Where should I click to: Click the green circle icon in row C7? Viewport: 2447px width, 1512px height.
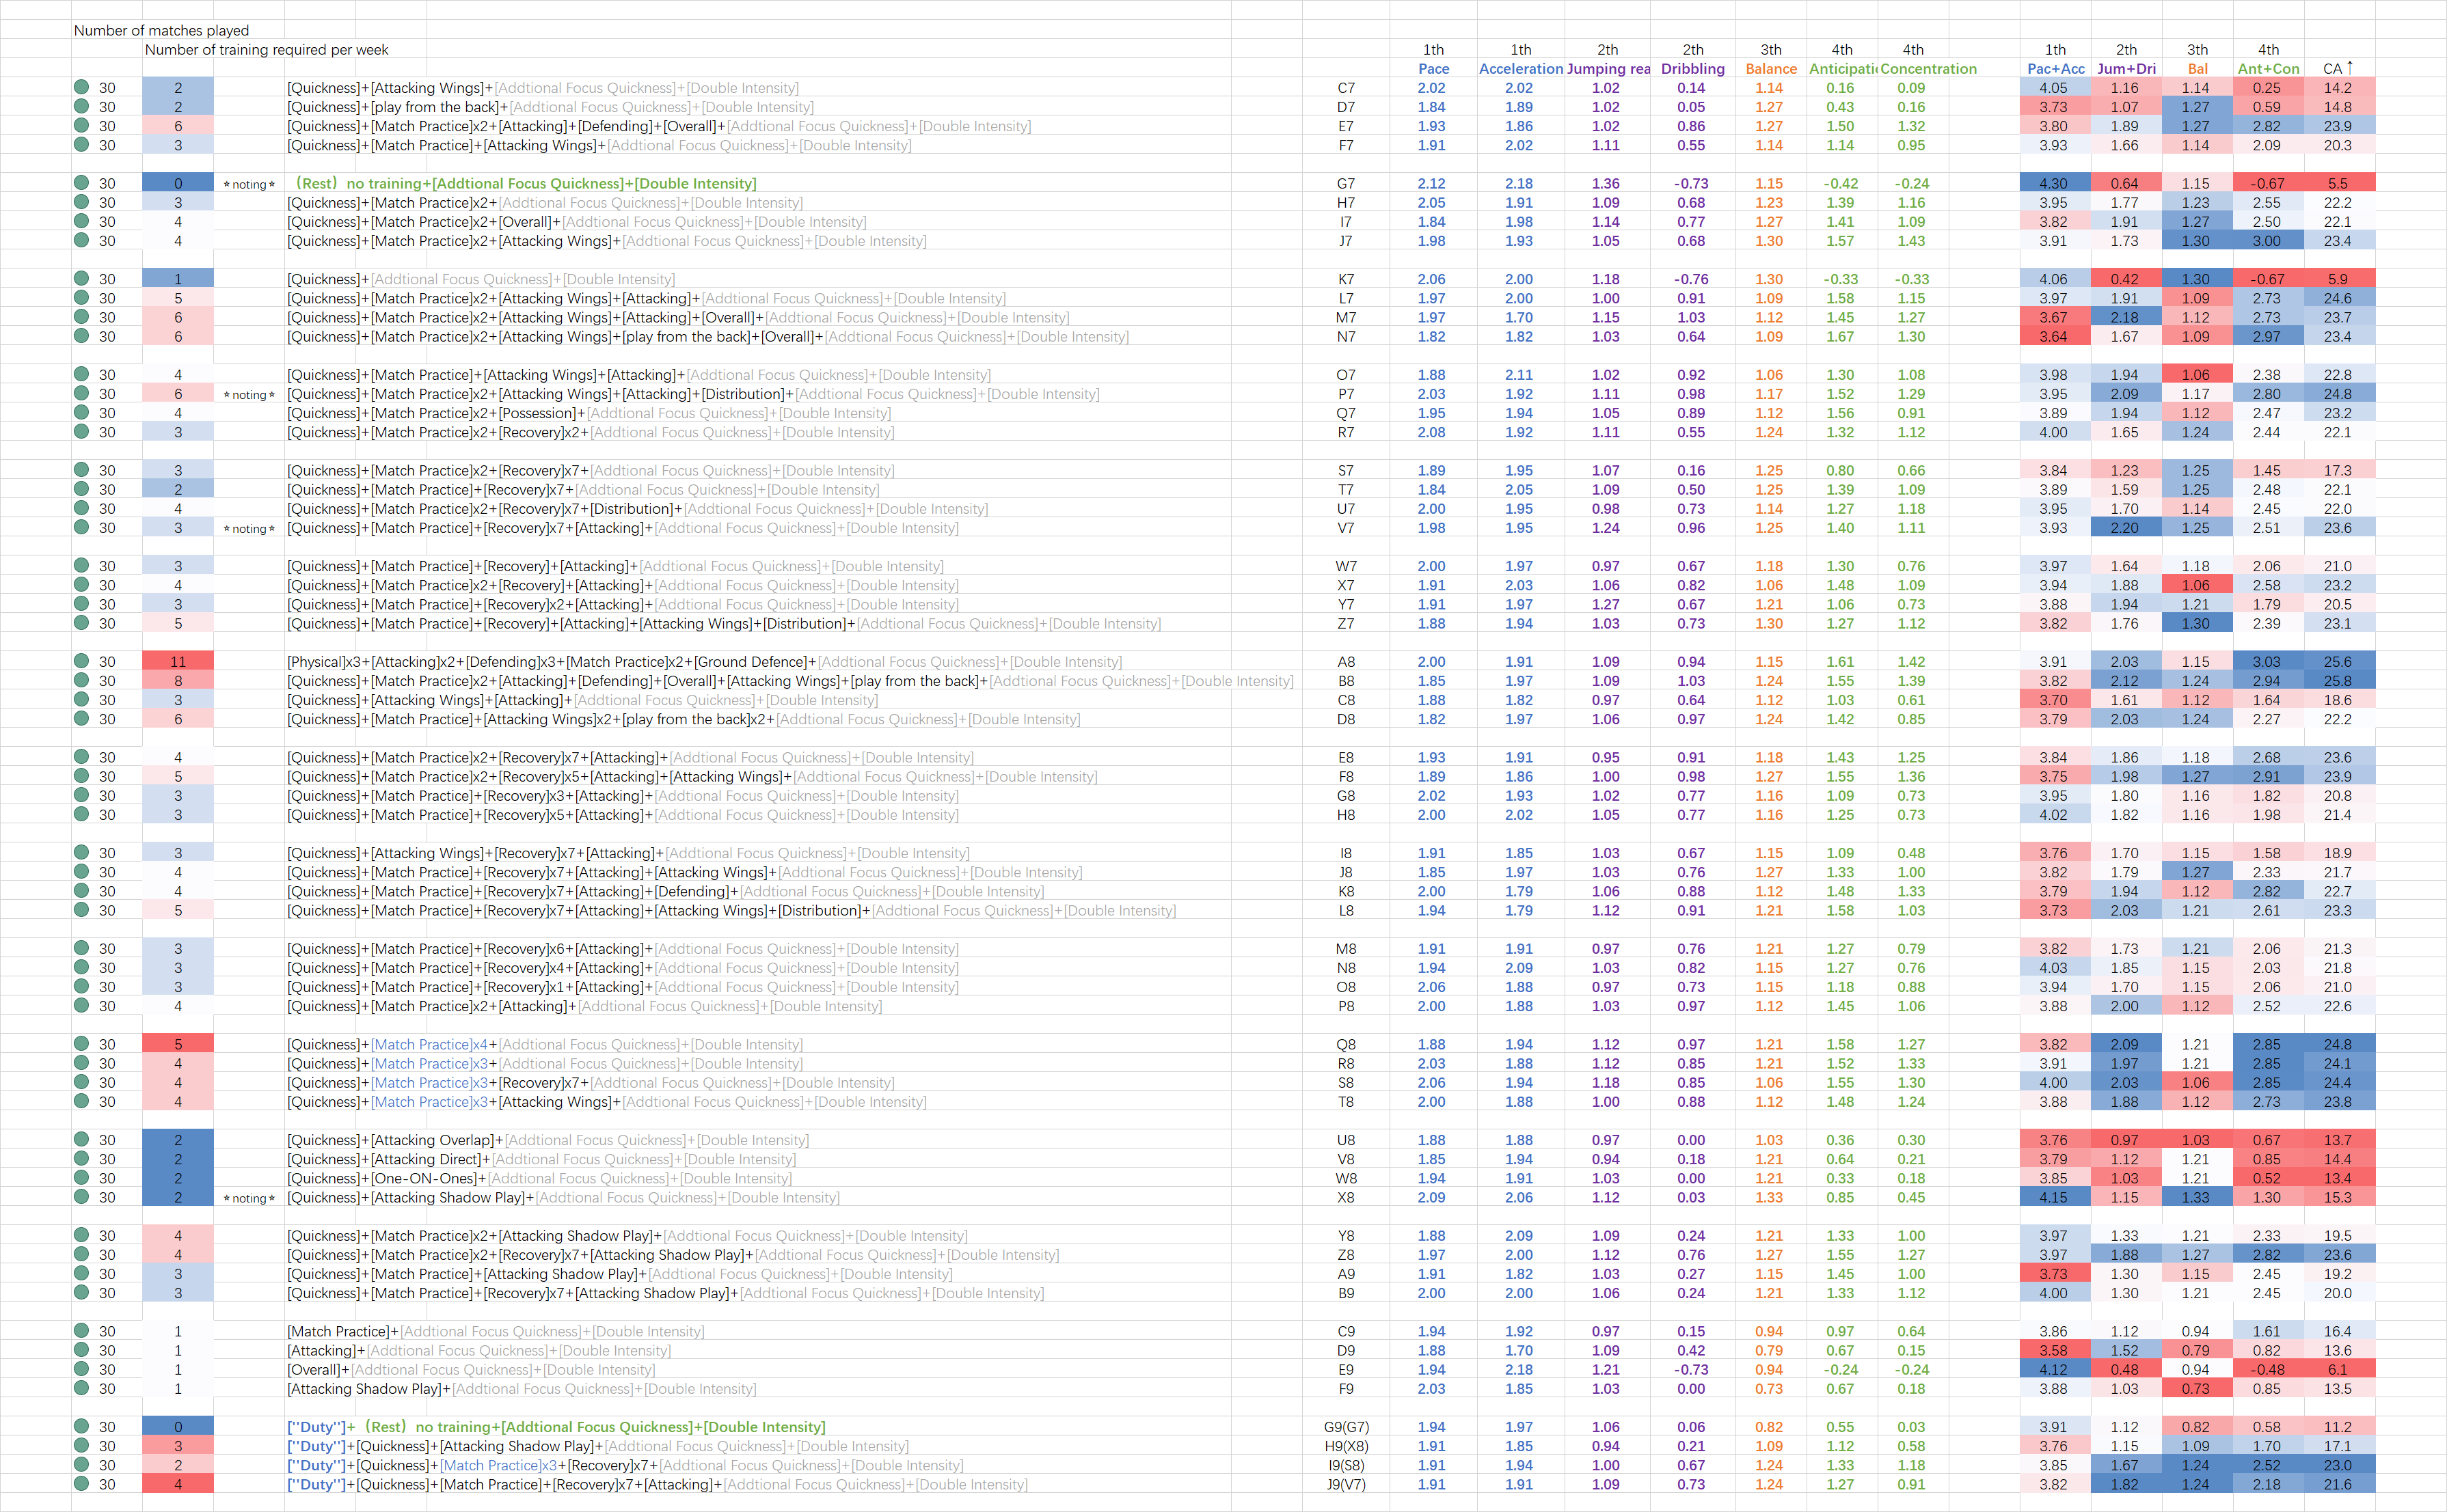81,87
